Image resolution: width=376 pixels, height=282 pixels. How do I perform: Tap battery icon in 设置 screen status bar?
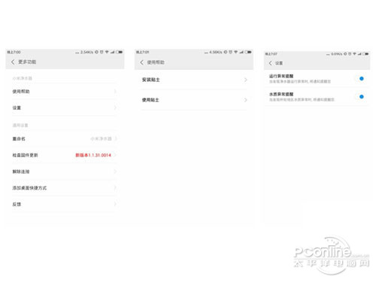(x=365, y=53)
